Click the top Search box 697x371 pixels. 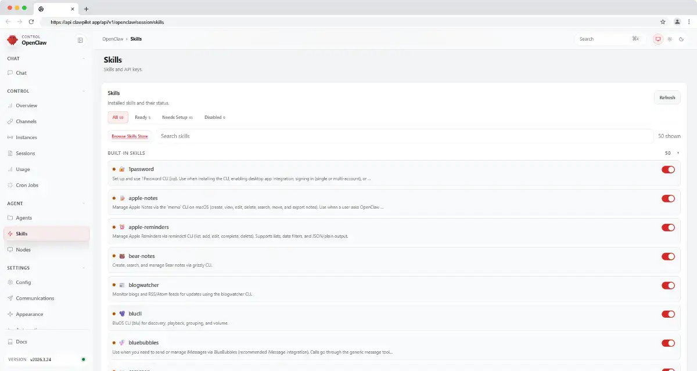coord(610,39)
